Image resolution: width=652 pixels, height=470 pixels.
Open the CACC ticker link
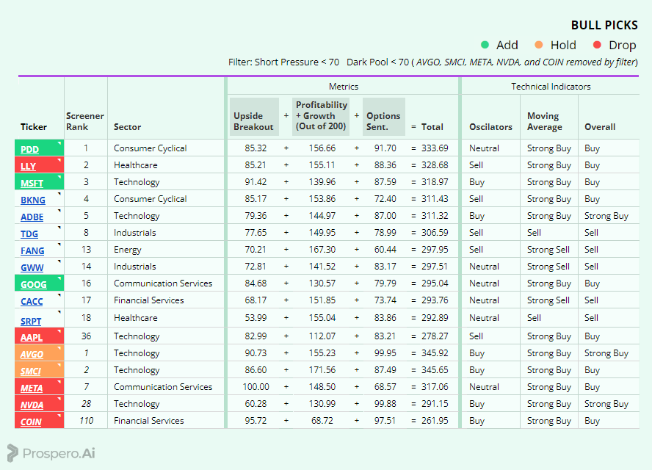[x=32, y=302]
